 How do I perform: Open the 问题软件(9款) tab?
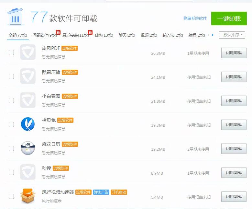(45, 35)
